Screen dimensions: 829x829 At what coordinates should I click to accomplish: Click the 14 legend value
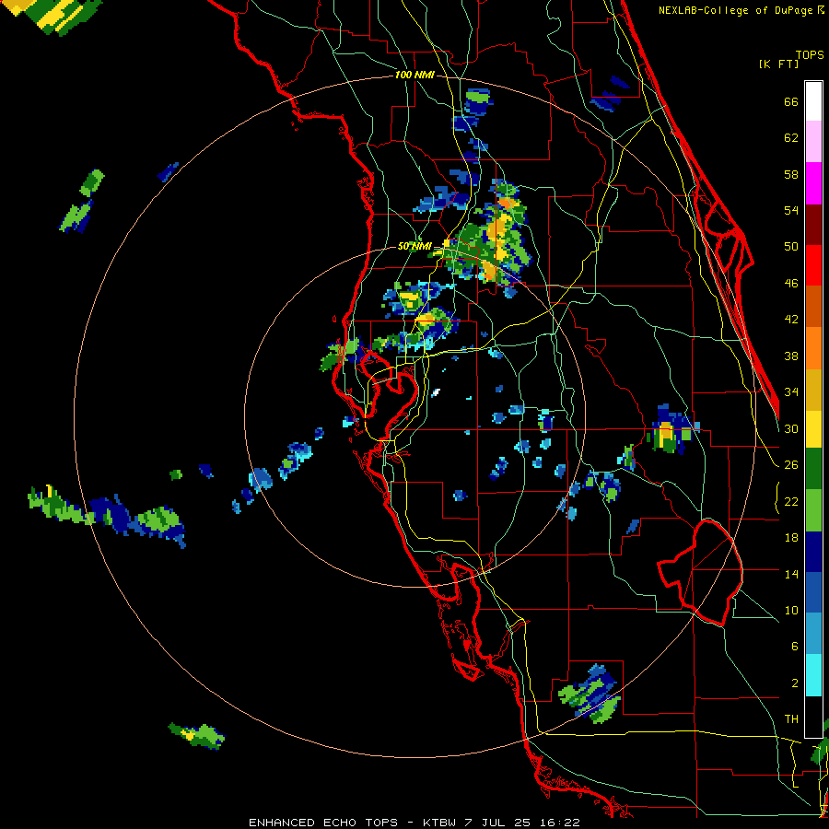791,574
